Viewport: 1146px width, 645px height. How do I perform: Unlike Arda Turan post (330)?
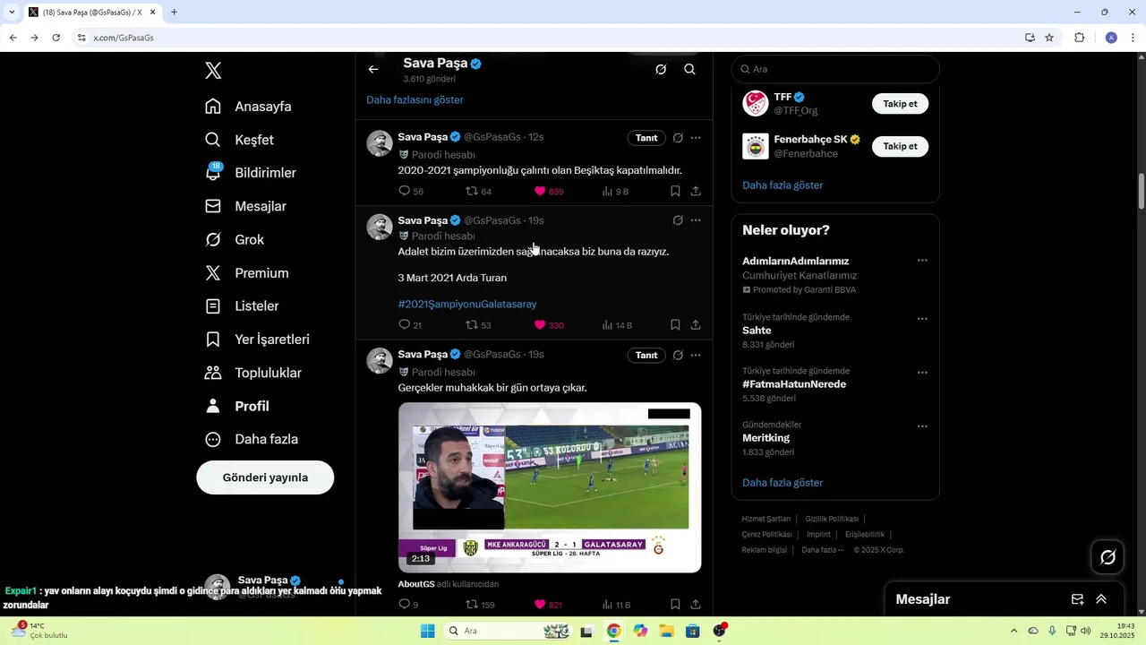[549, 325]
